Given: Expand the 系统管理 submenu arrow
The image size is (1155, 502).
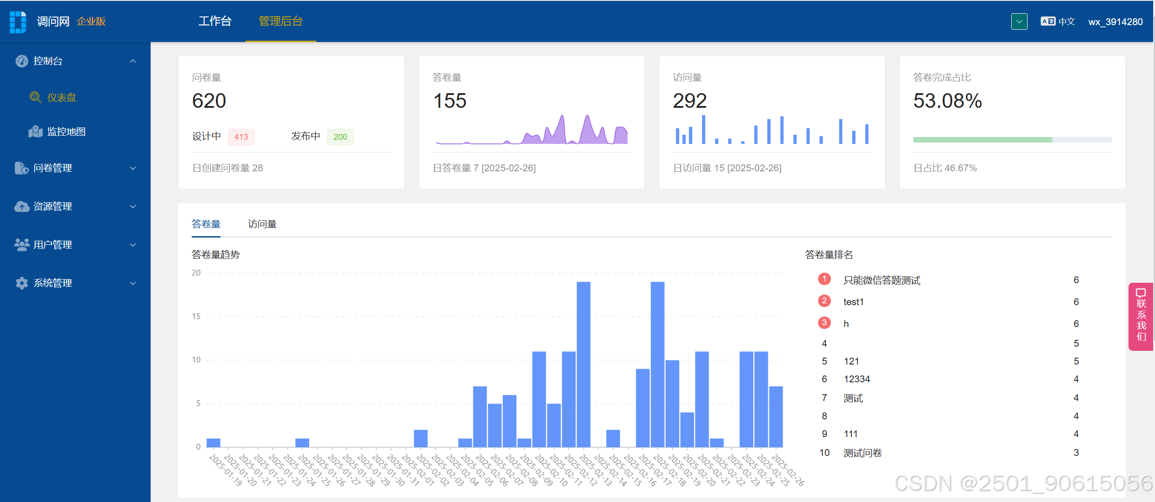Looking at the screenshot, I should (133, 283).
